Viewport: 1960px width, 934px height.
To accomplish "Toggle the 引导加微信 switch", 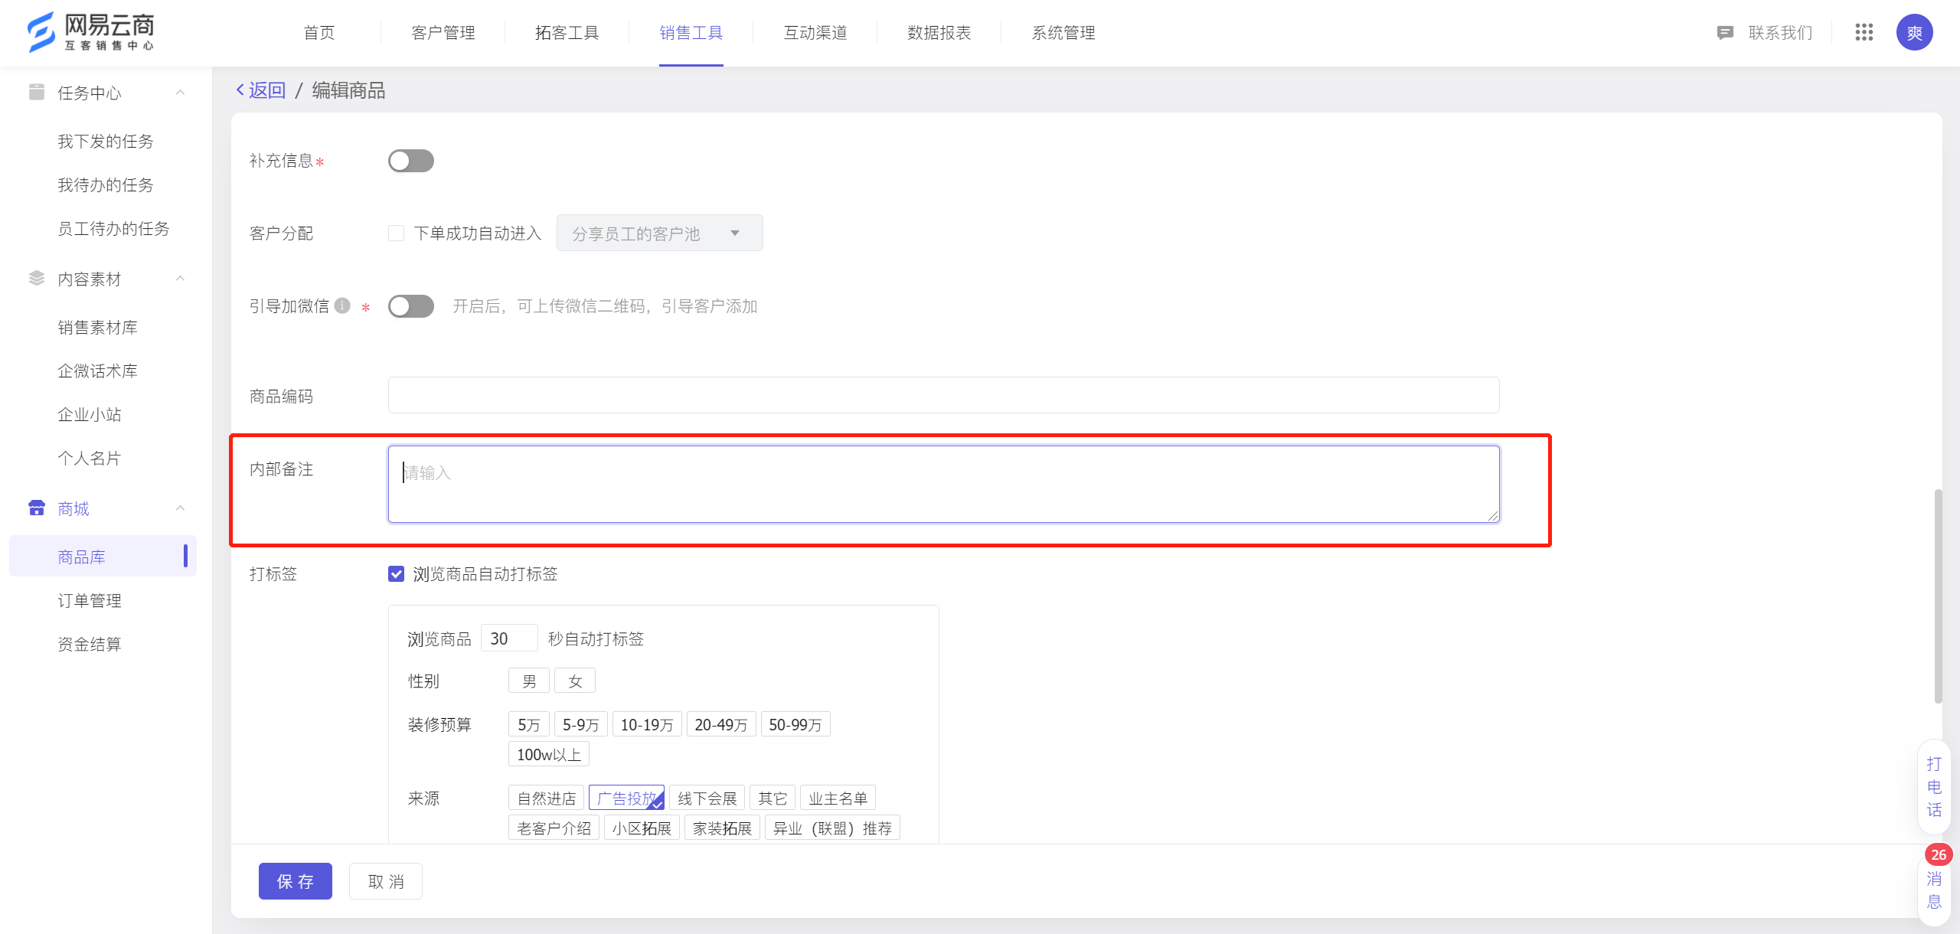I will point(410,306).
